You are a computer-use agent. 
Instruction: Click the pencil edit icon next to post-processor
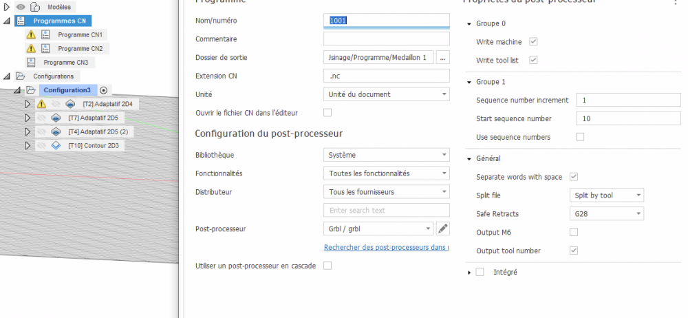pos(443,229)
